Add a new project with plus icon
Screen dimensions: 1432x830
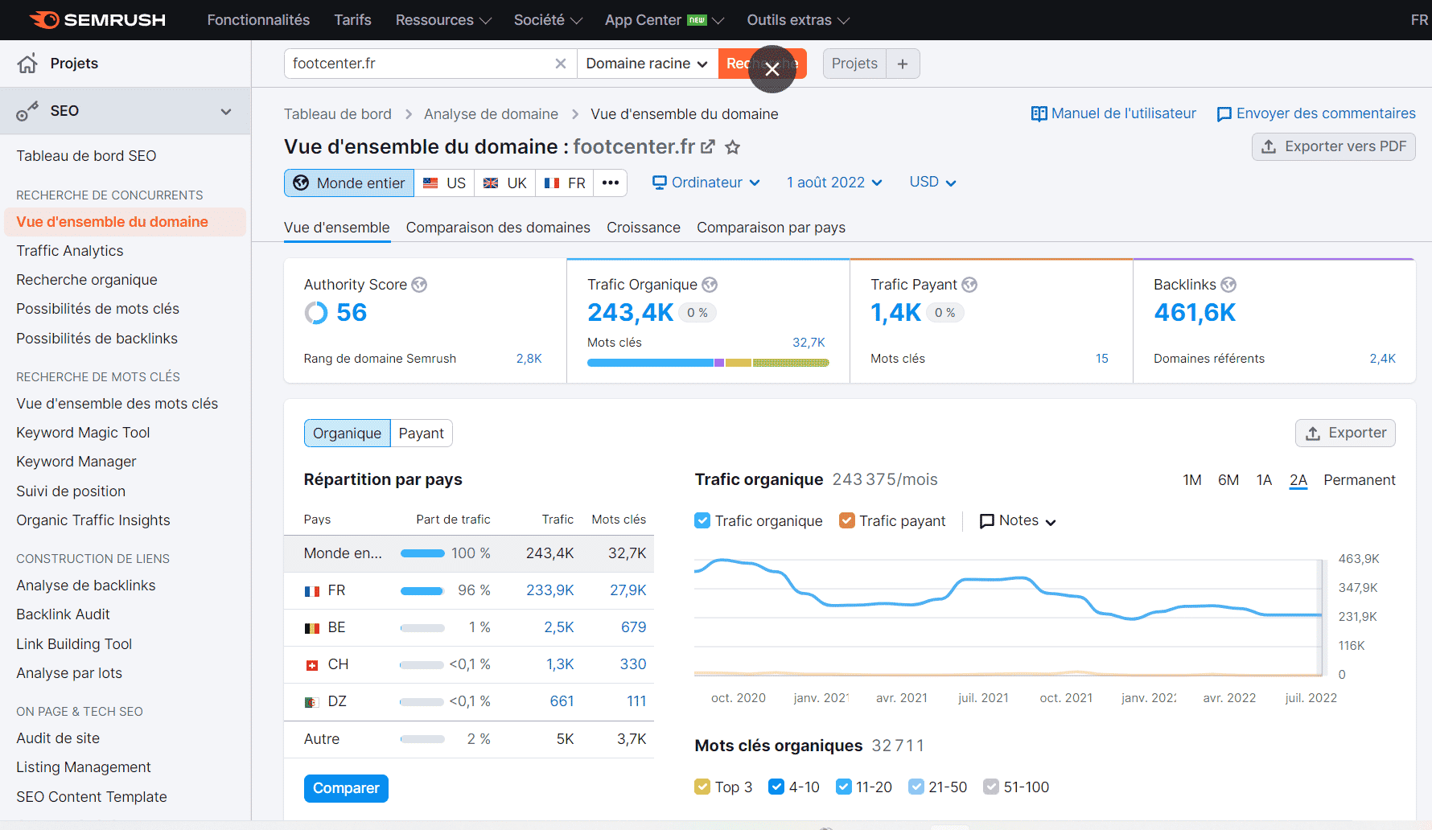[x=903, y=64]
